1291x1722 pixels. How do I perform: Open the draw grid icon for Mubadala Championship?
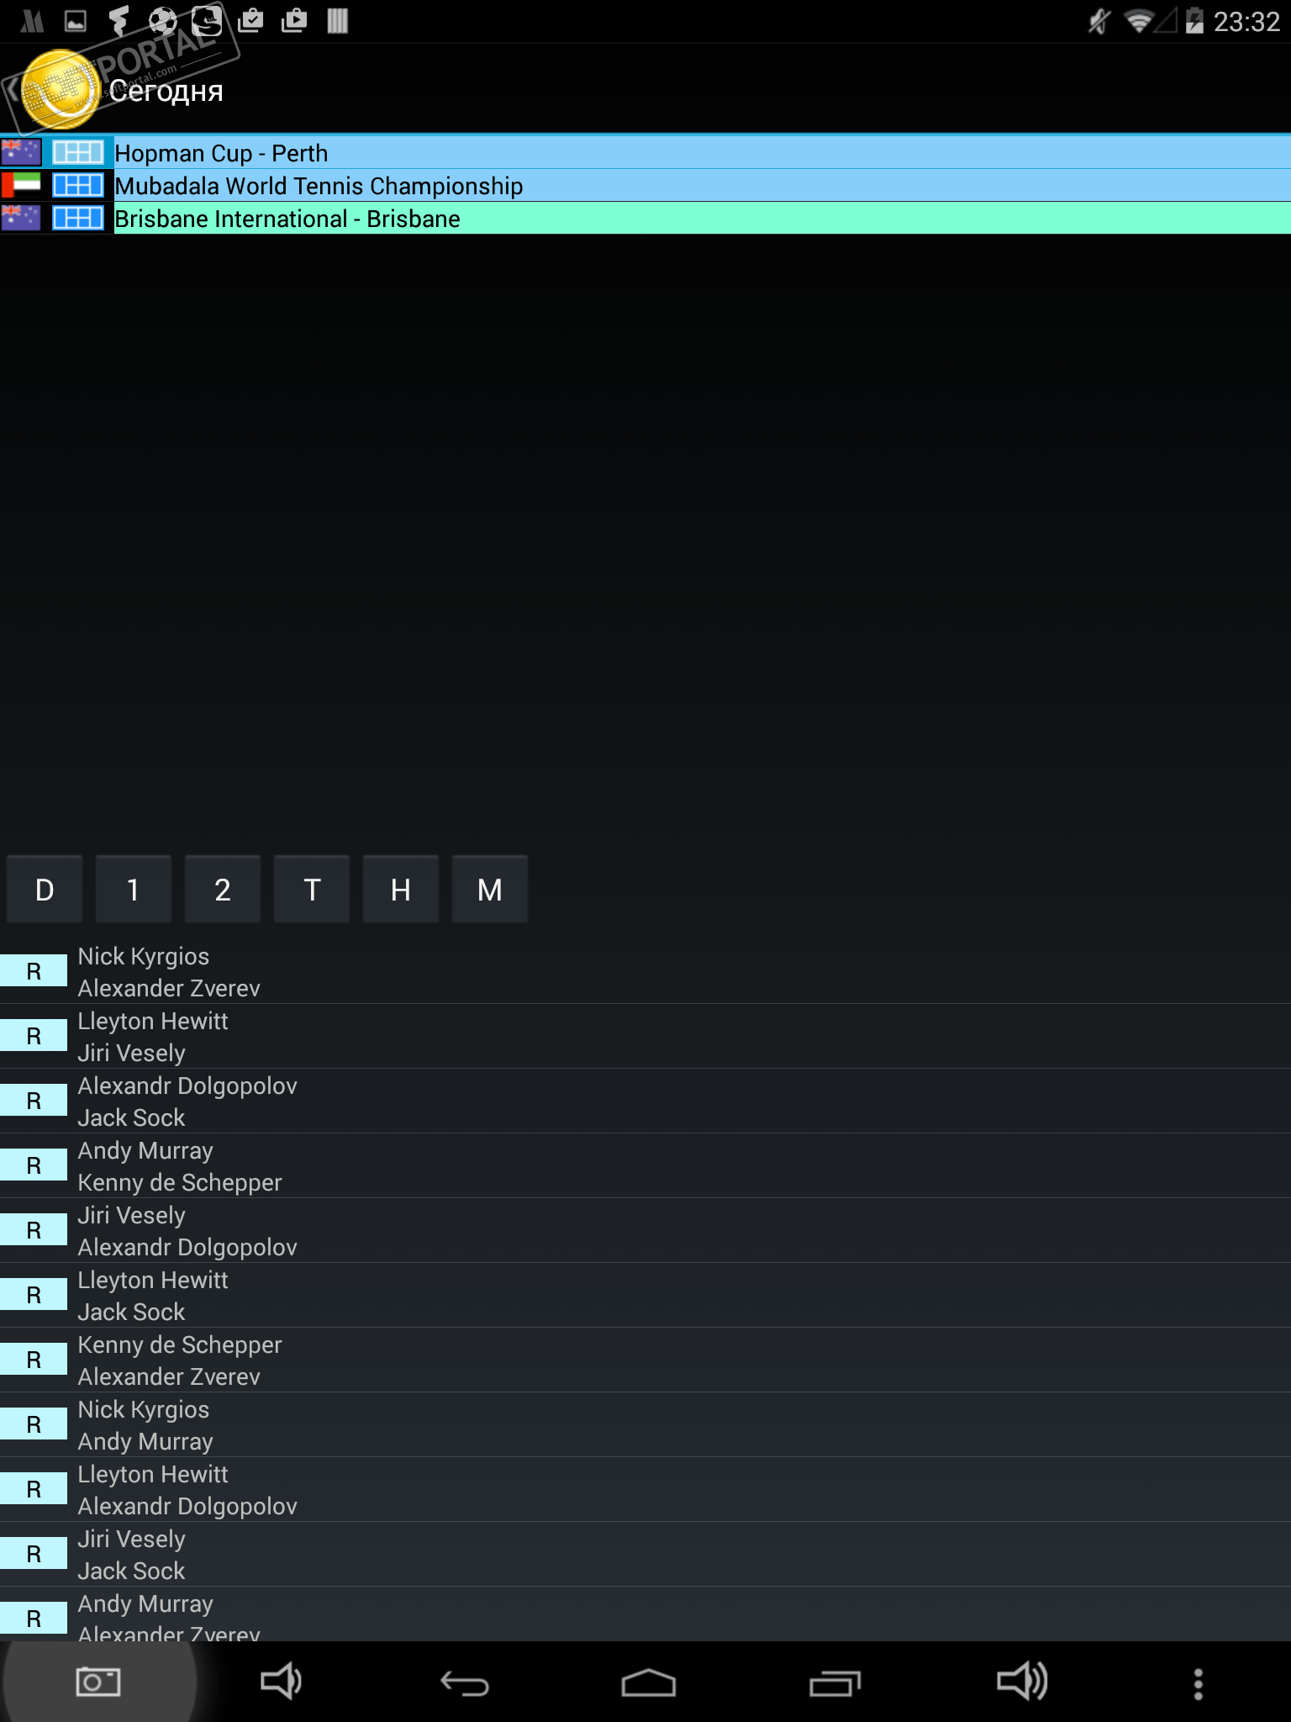[x=77, y=185]
